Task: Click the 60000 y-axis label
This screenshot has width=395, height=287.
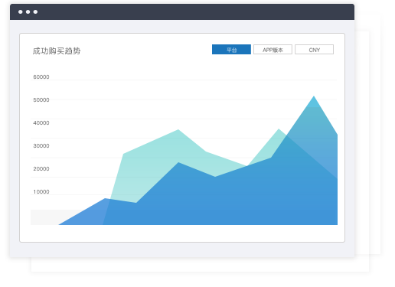Action: (x=41, y=77)
